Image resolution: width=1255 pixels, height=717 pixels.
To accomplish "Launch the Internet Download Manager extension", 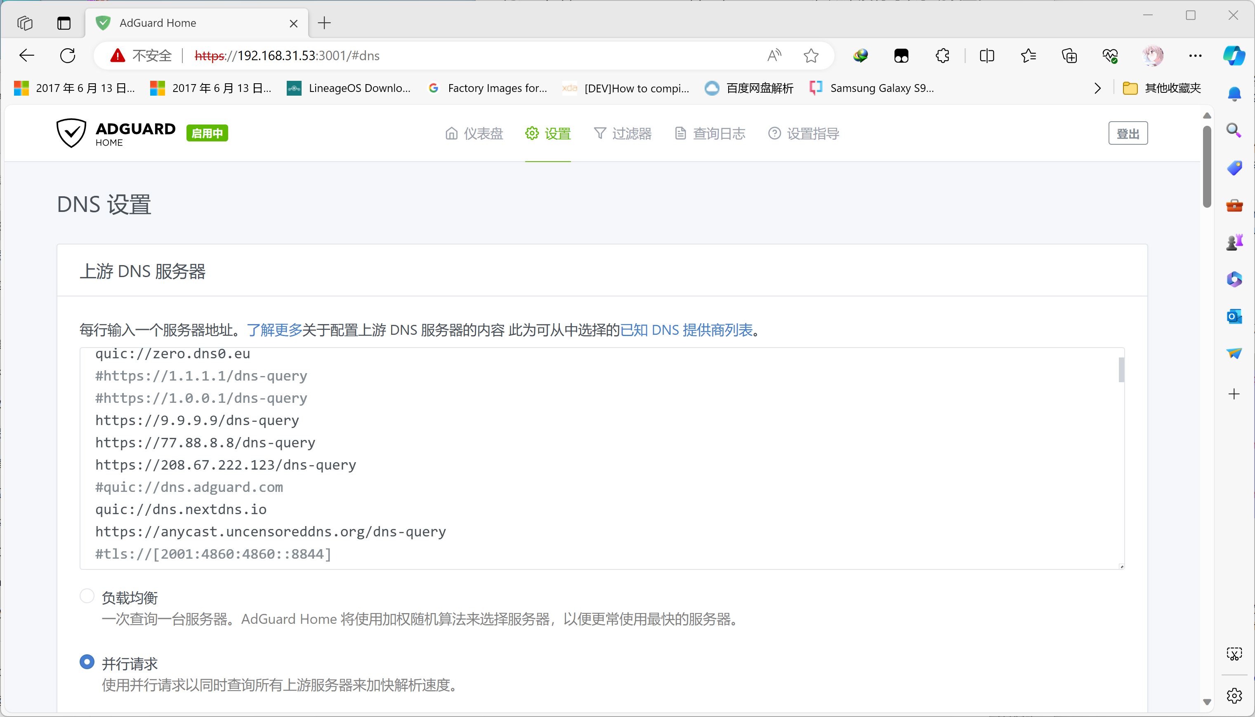I will click(860, 56).
